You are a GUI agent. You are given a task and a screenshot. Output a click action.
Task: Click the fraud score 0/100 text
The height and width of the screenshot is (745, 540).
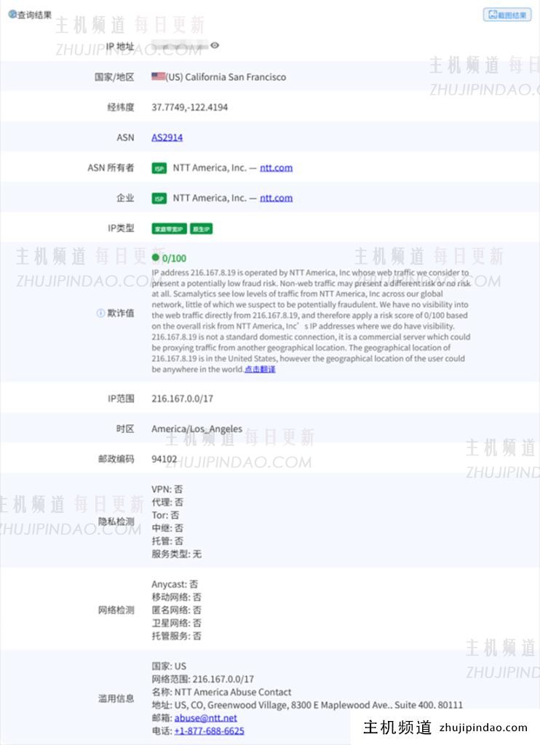[174, 258]
